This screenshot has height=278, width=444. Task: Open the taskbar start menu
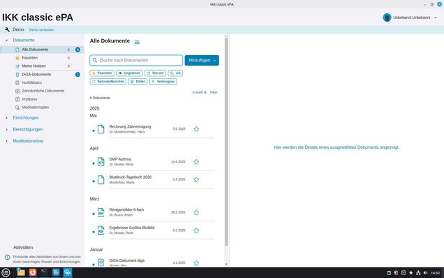6,272
